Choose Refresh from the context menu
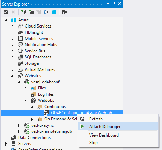The image size is (162, 150). click(118, 119)
